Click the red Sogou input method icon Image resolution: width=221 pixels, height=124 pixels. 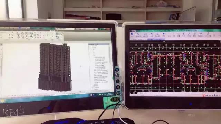pos(204,95)
